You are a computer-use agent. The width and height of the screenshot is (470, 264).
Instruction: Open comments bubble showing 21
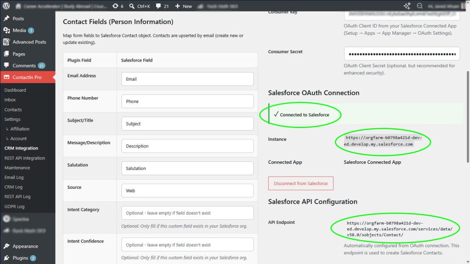click(158, 6)
